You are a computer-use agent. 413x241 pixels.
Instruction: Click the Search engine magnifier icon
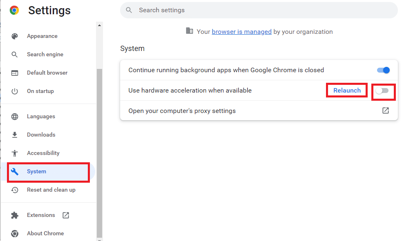(14, 54)
